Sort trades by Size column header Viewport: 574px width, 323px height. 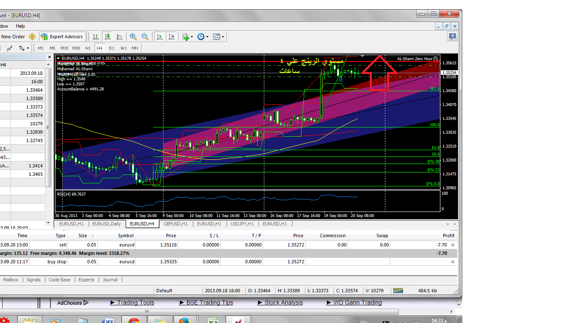click(83, 236)
